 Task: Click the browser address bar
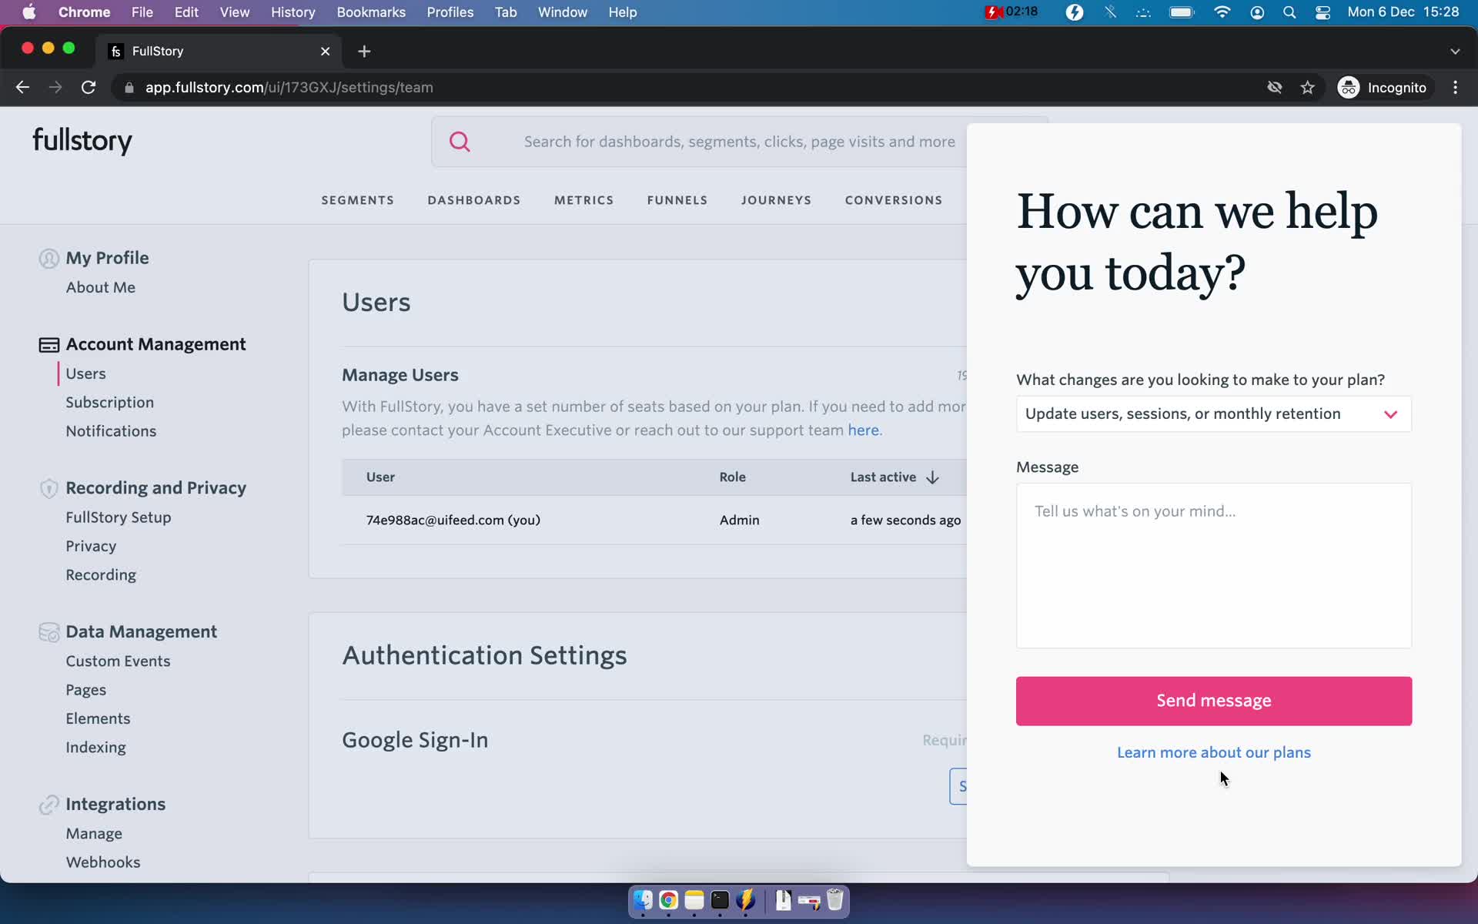(x=685, y=88)
